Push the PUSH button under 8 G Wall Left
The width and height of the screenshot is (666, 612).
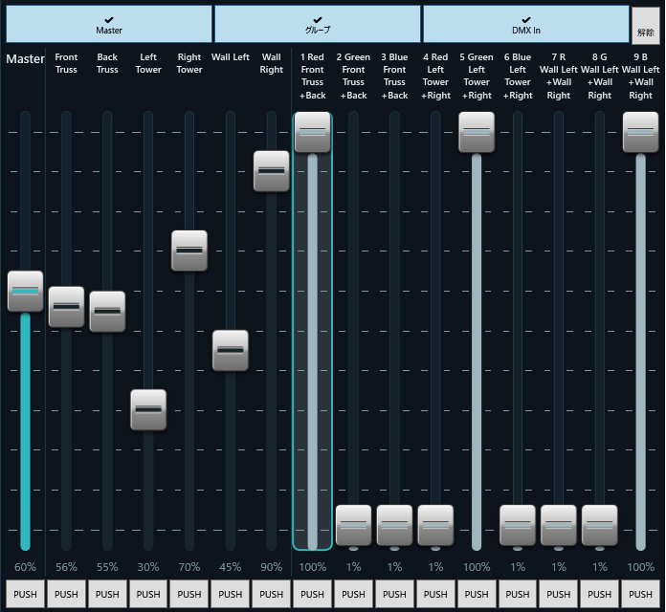point(600,594)
